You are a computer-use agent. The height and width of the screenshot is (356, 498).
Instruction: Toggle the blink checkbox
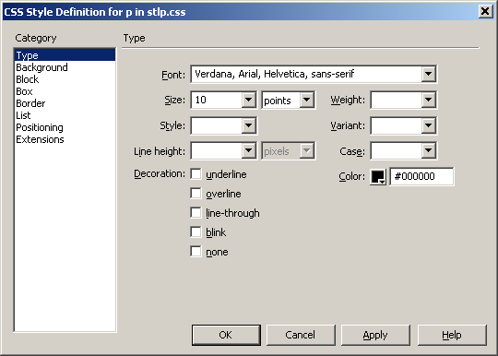(x=196, y=232)
